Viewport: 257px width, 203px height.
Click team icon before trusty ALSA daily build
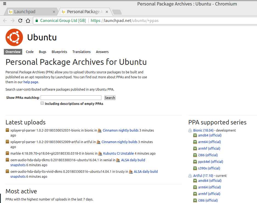131,172
